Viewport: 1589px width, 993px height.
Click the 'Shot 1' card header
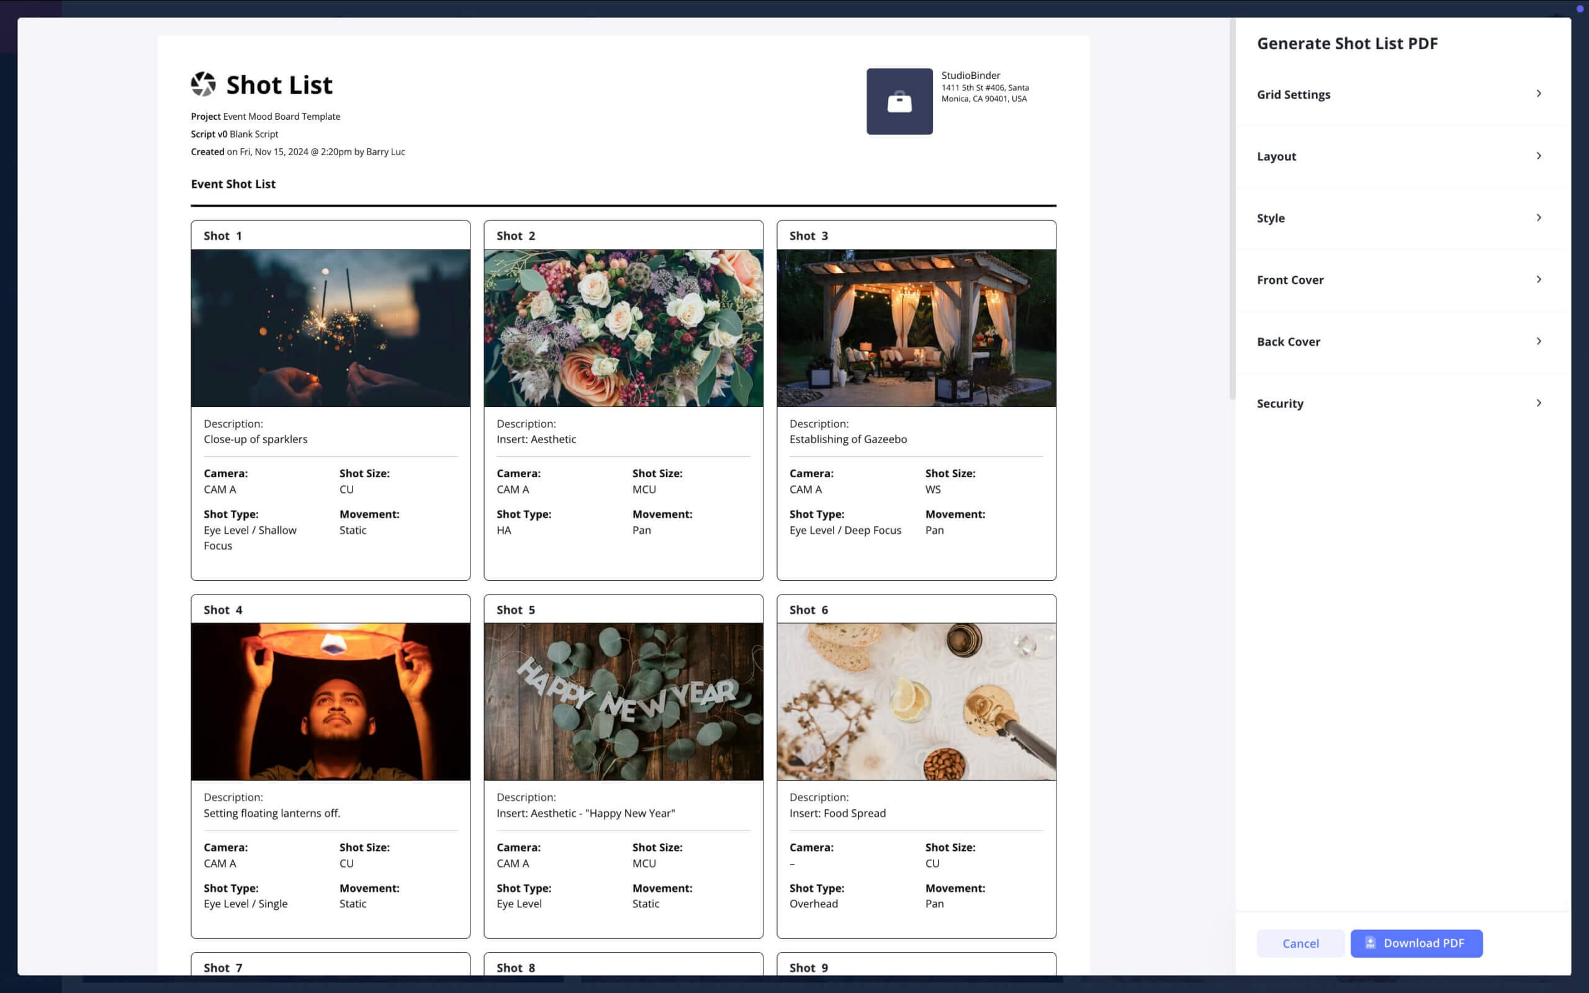click(x=330, y=235)
